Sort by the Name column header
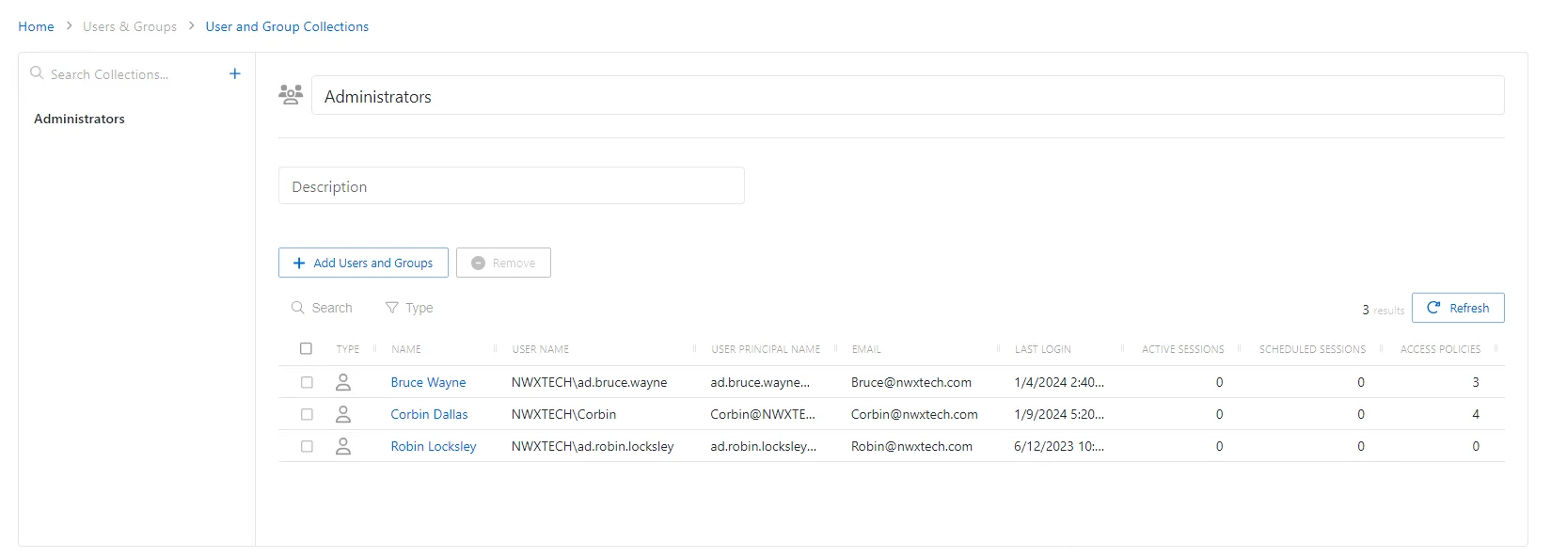 (406, 349)
